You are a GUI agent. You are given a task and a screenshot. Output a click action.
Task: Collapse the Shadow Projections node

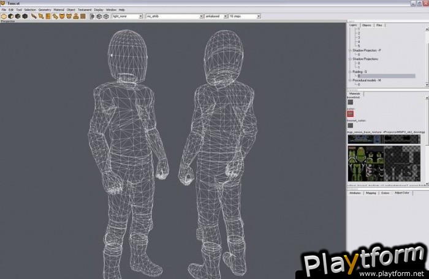[350, 59]
